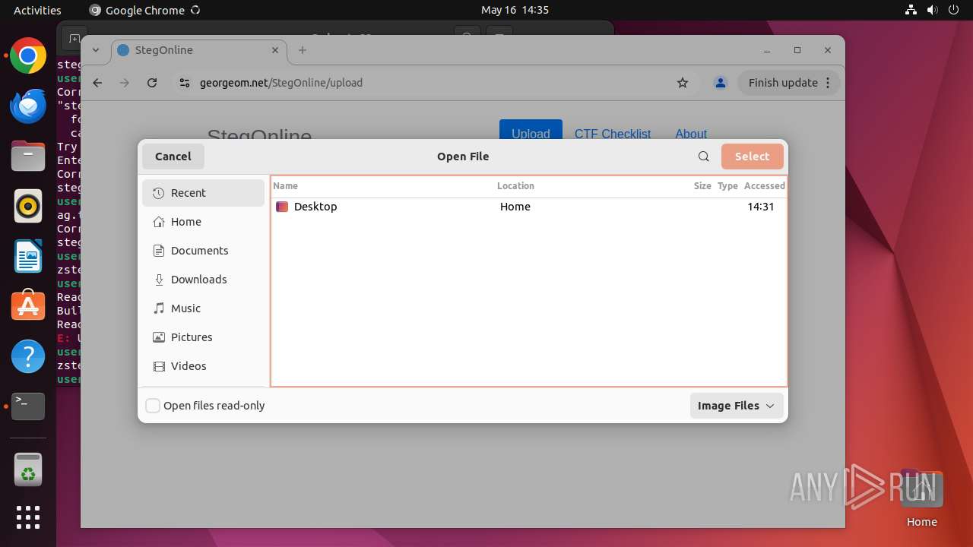Viewport: 973px width, 547px height.
Task: Open network status in top bar
Action: 911,10
